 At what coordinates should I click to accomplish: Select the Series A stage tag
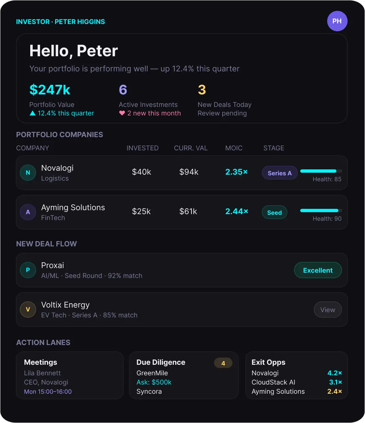tap(280, 173)
